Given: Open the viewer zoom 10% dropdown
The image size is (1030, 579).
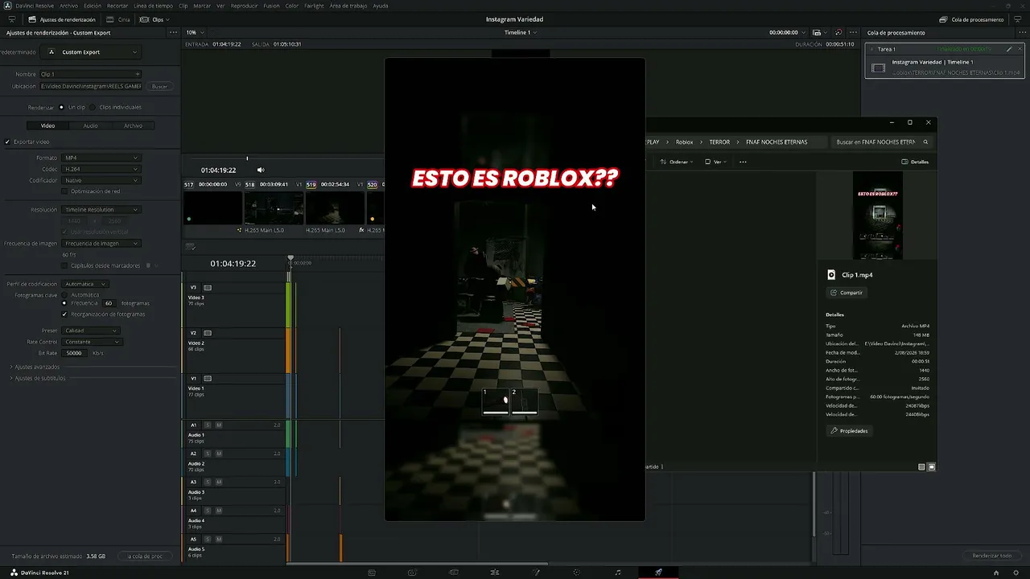Looking at the screenshot, I should pyautogui.click(x=194, y=32).
